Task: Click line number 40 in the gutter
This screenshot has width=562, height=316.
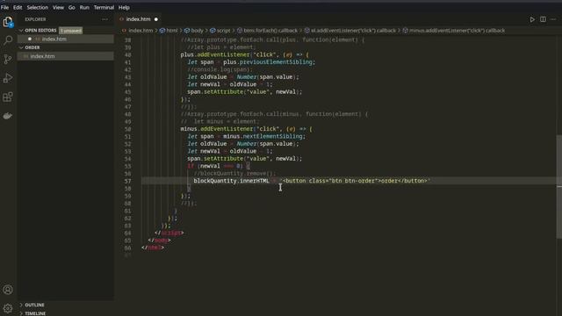Action: (127, 54)
